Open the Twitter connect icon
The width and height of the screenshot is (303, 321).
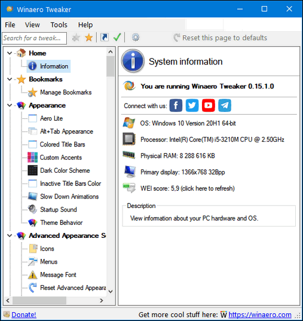click(x=192, y=105)
